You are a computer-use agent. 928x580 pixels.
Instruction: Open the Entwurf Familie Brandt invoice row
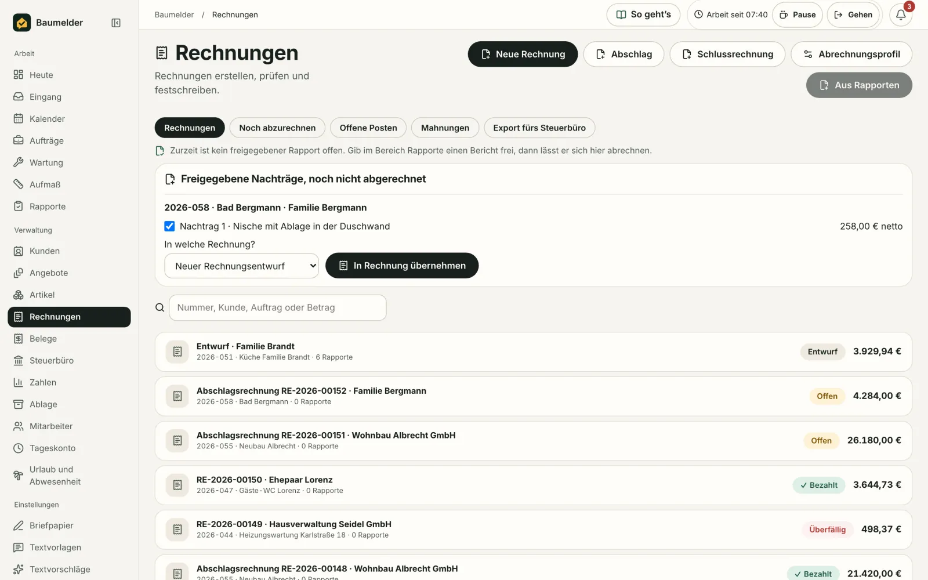(x=534, y=351)
